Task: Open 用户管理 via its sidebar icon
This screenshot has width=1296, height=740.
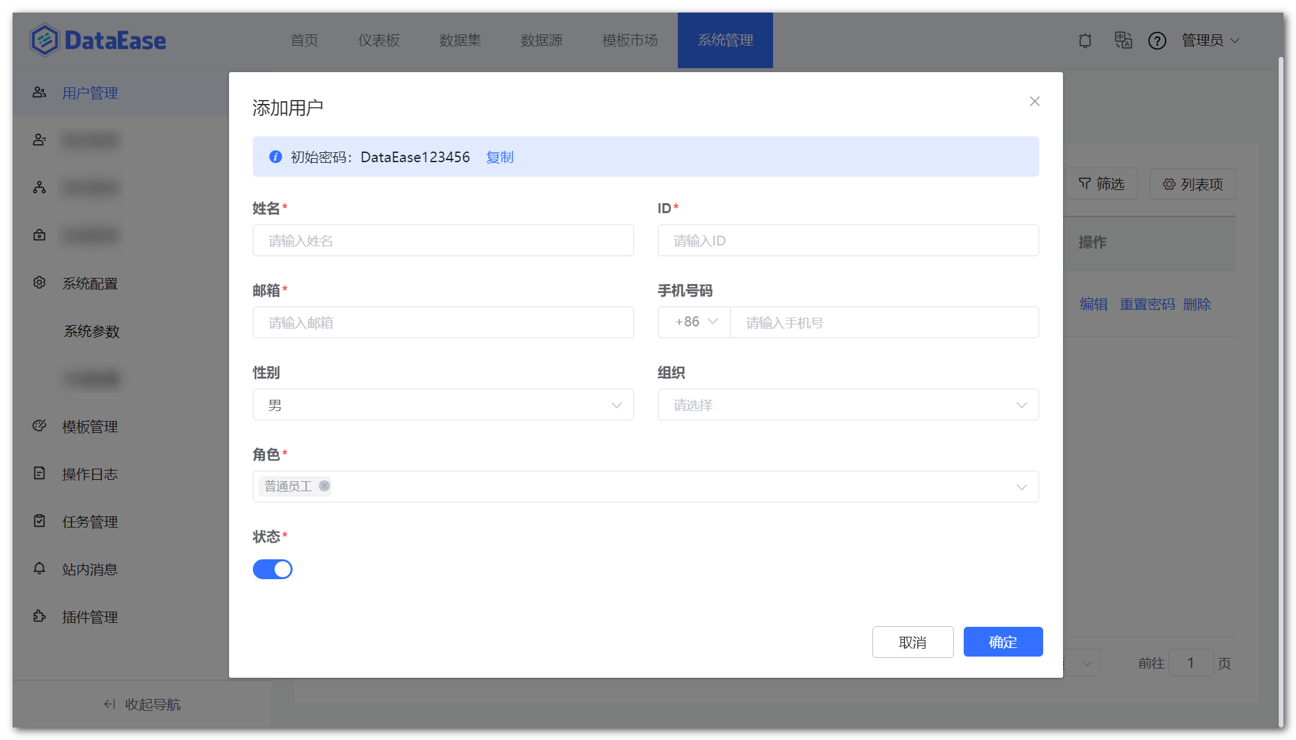Action: (39, 93)
